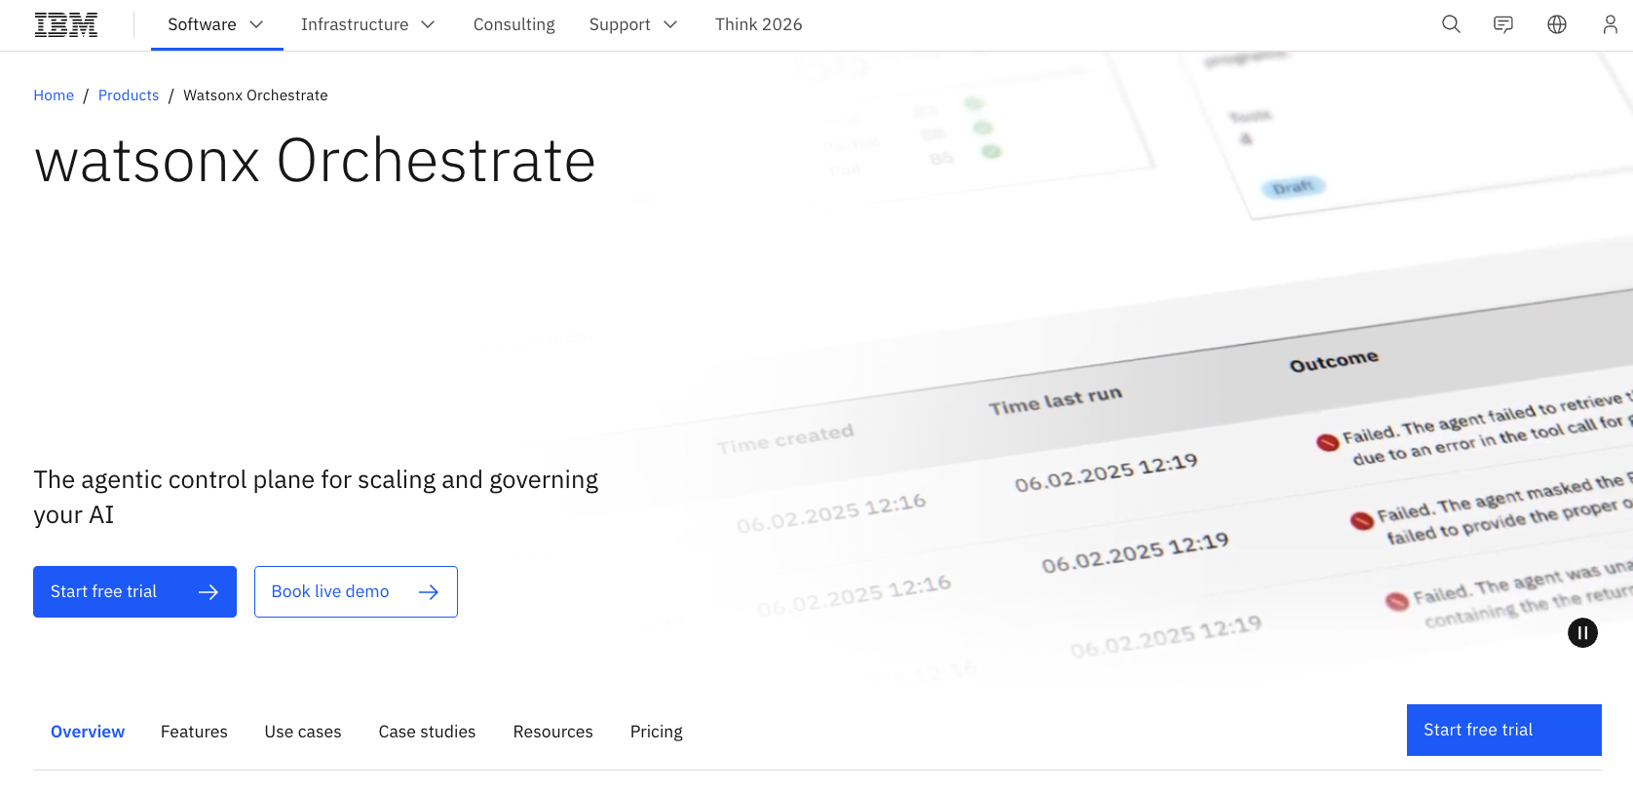
Task: Select the Overview tab
Action: point(88,732)
